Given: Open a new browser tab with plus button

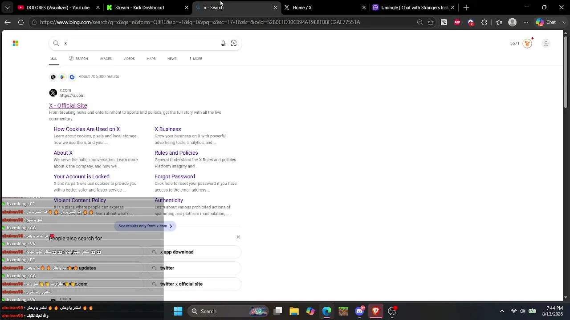Looking at the screenshot, I should click(x=466, y=8).
